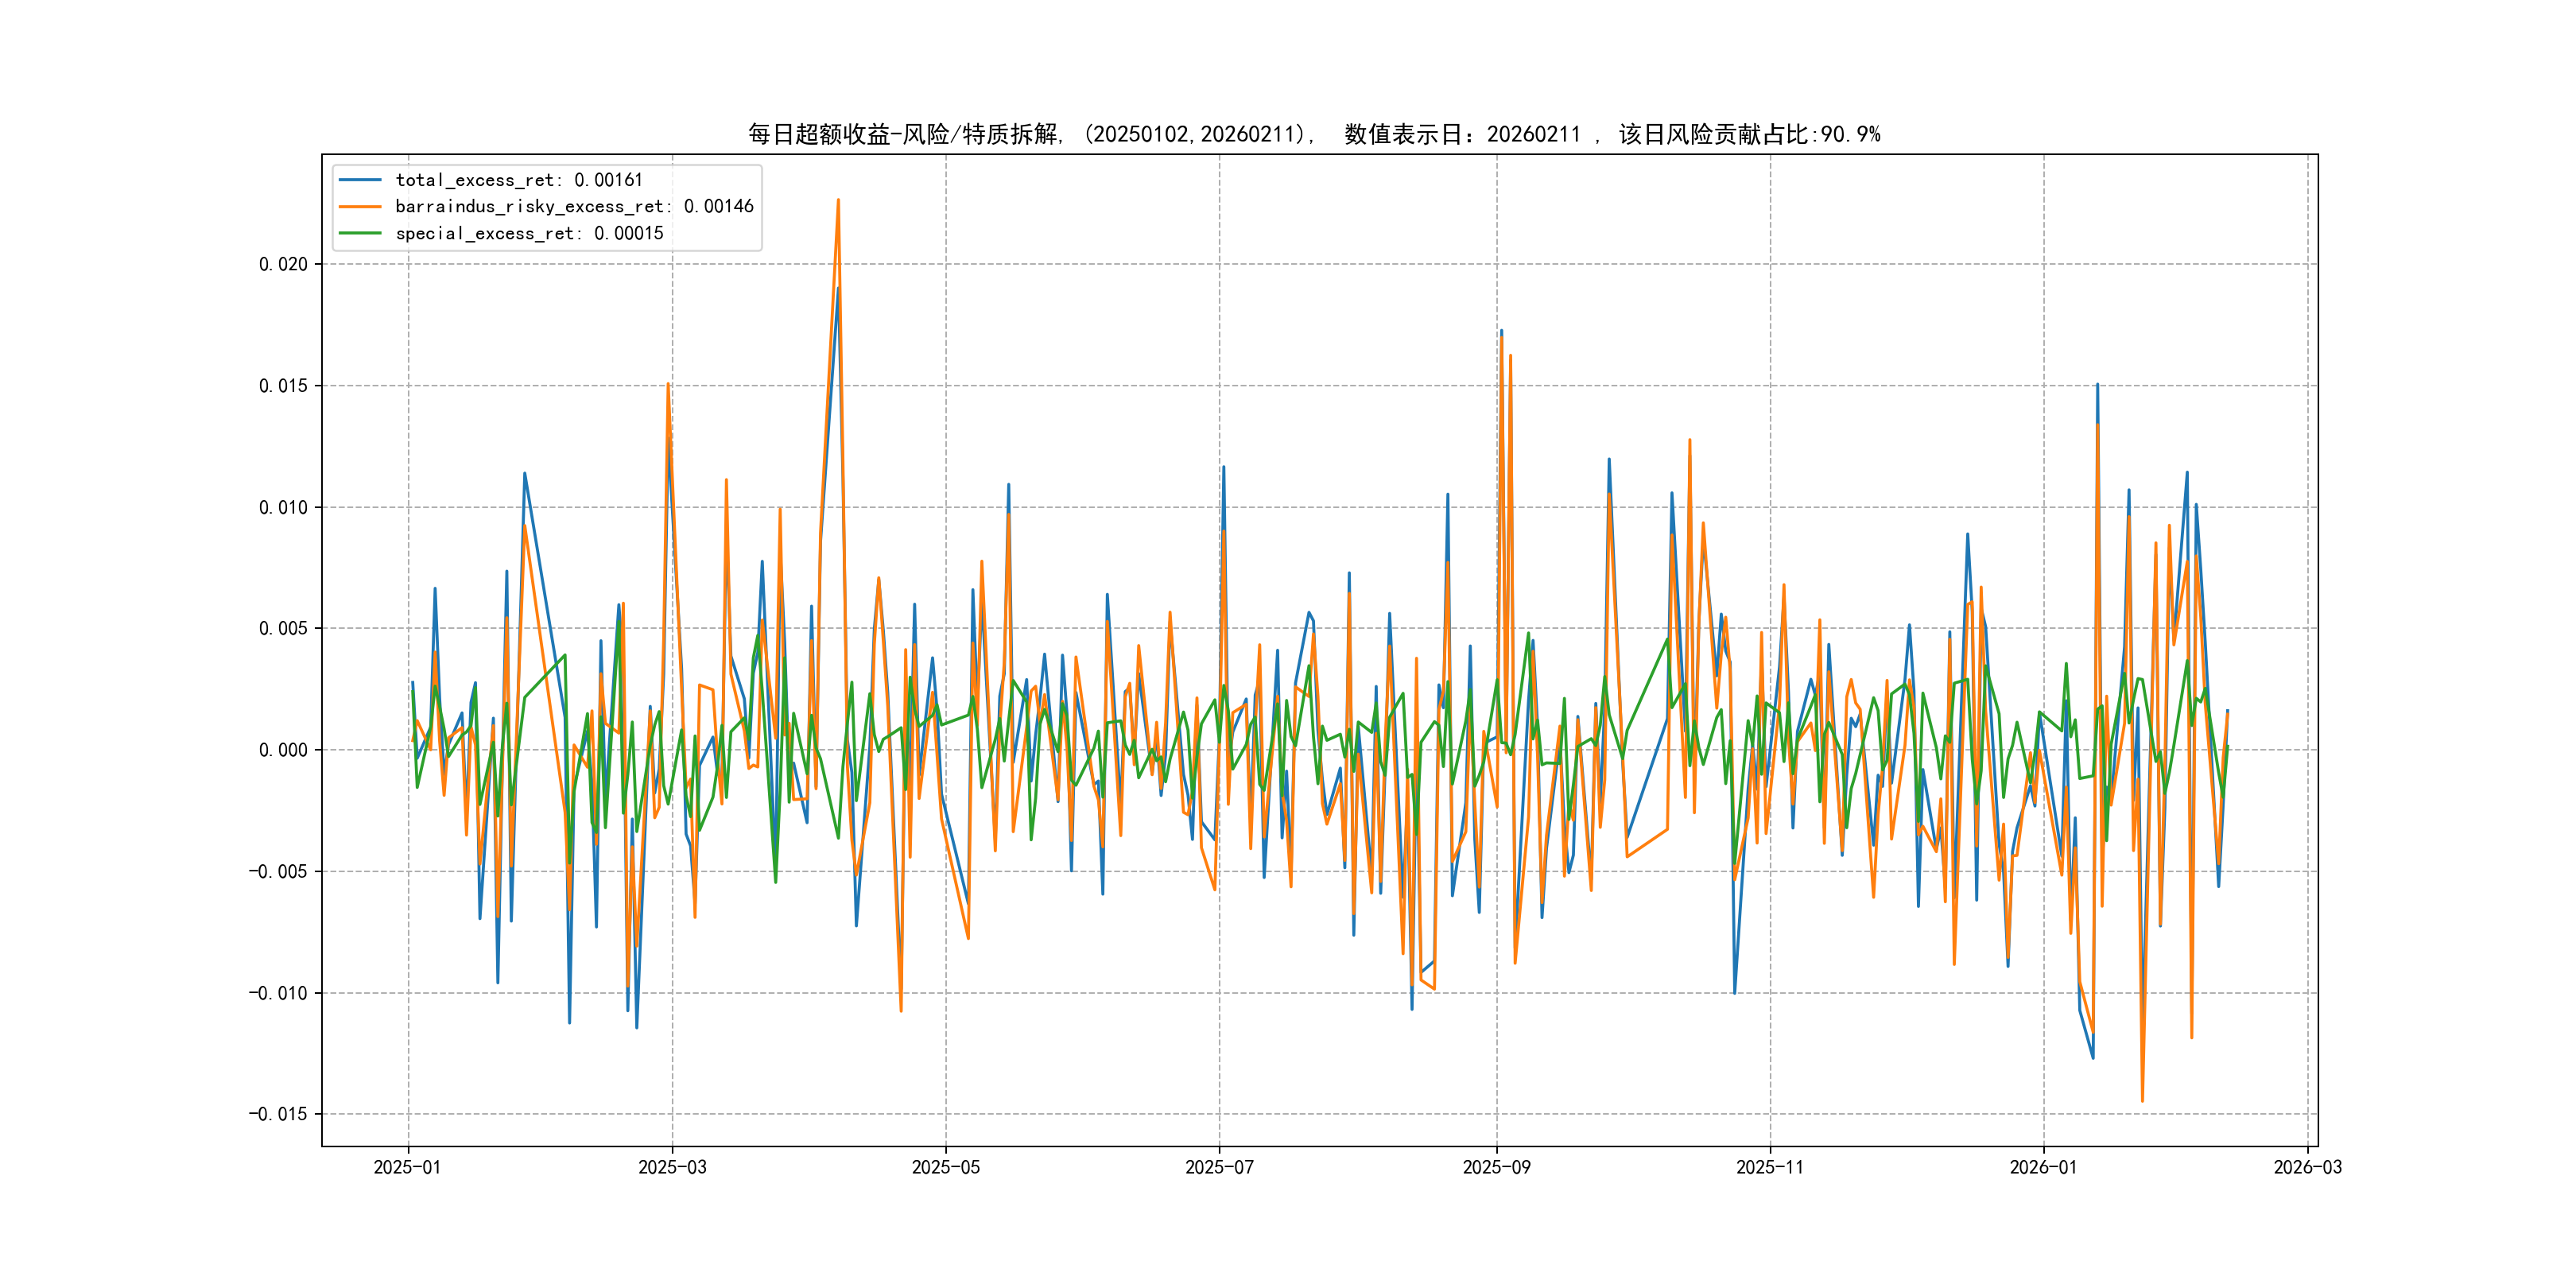Click the highest orange peak above 0.020

tap(838, 201)
